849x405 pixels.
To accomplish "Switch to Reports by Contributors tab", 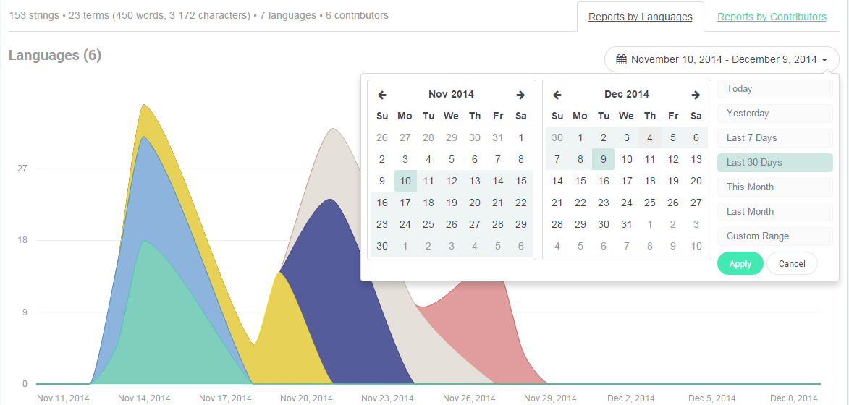I will coord(772,17).
